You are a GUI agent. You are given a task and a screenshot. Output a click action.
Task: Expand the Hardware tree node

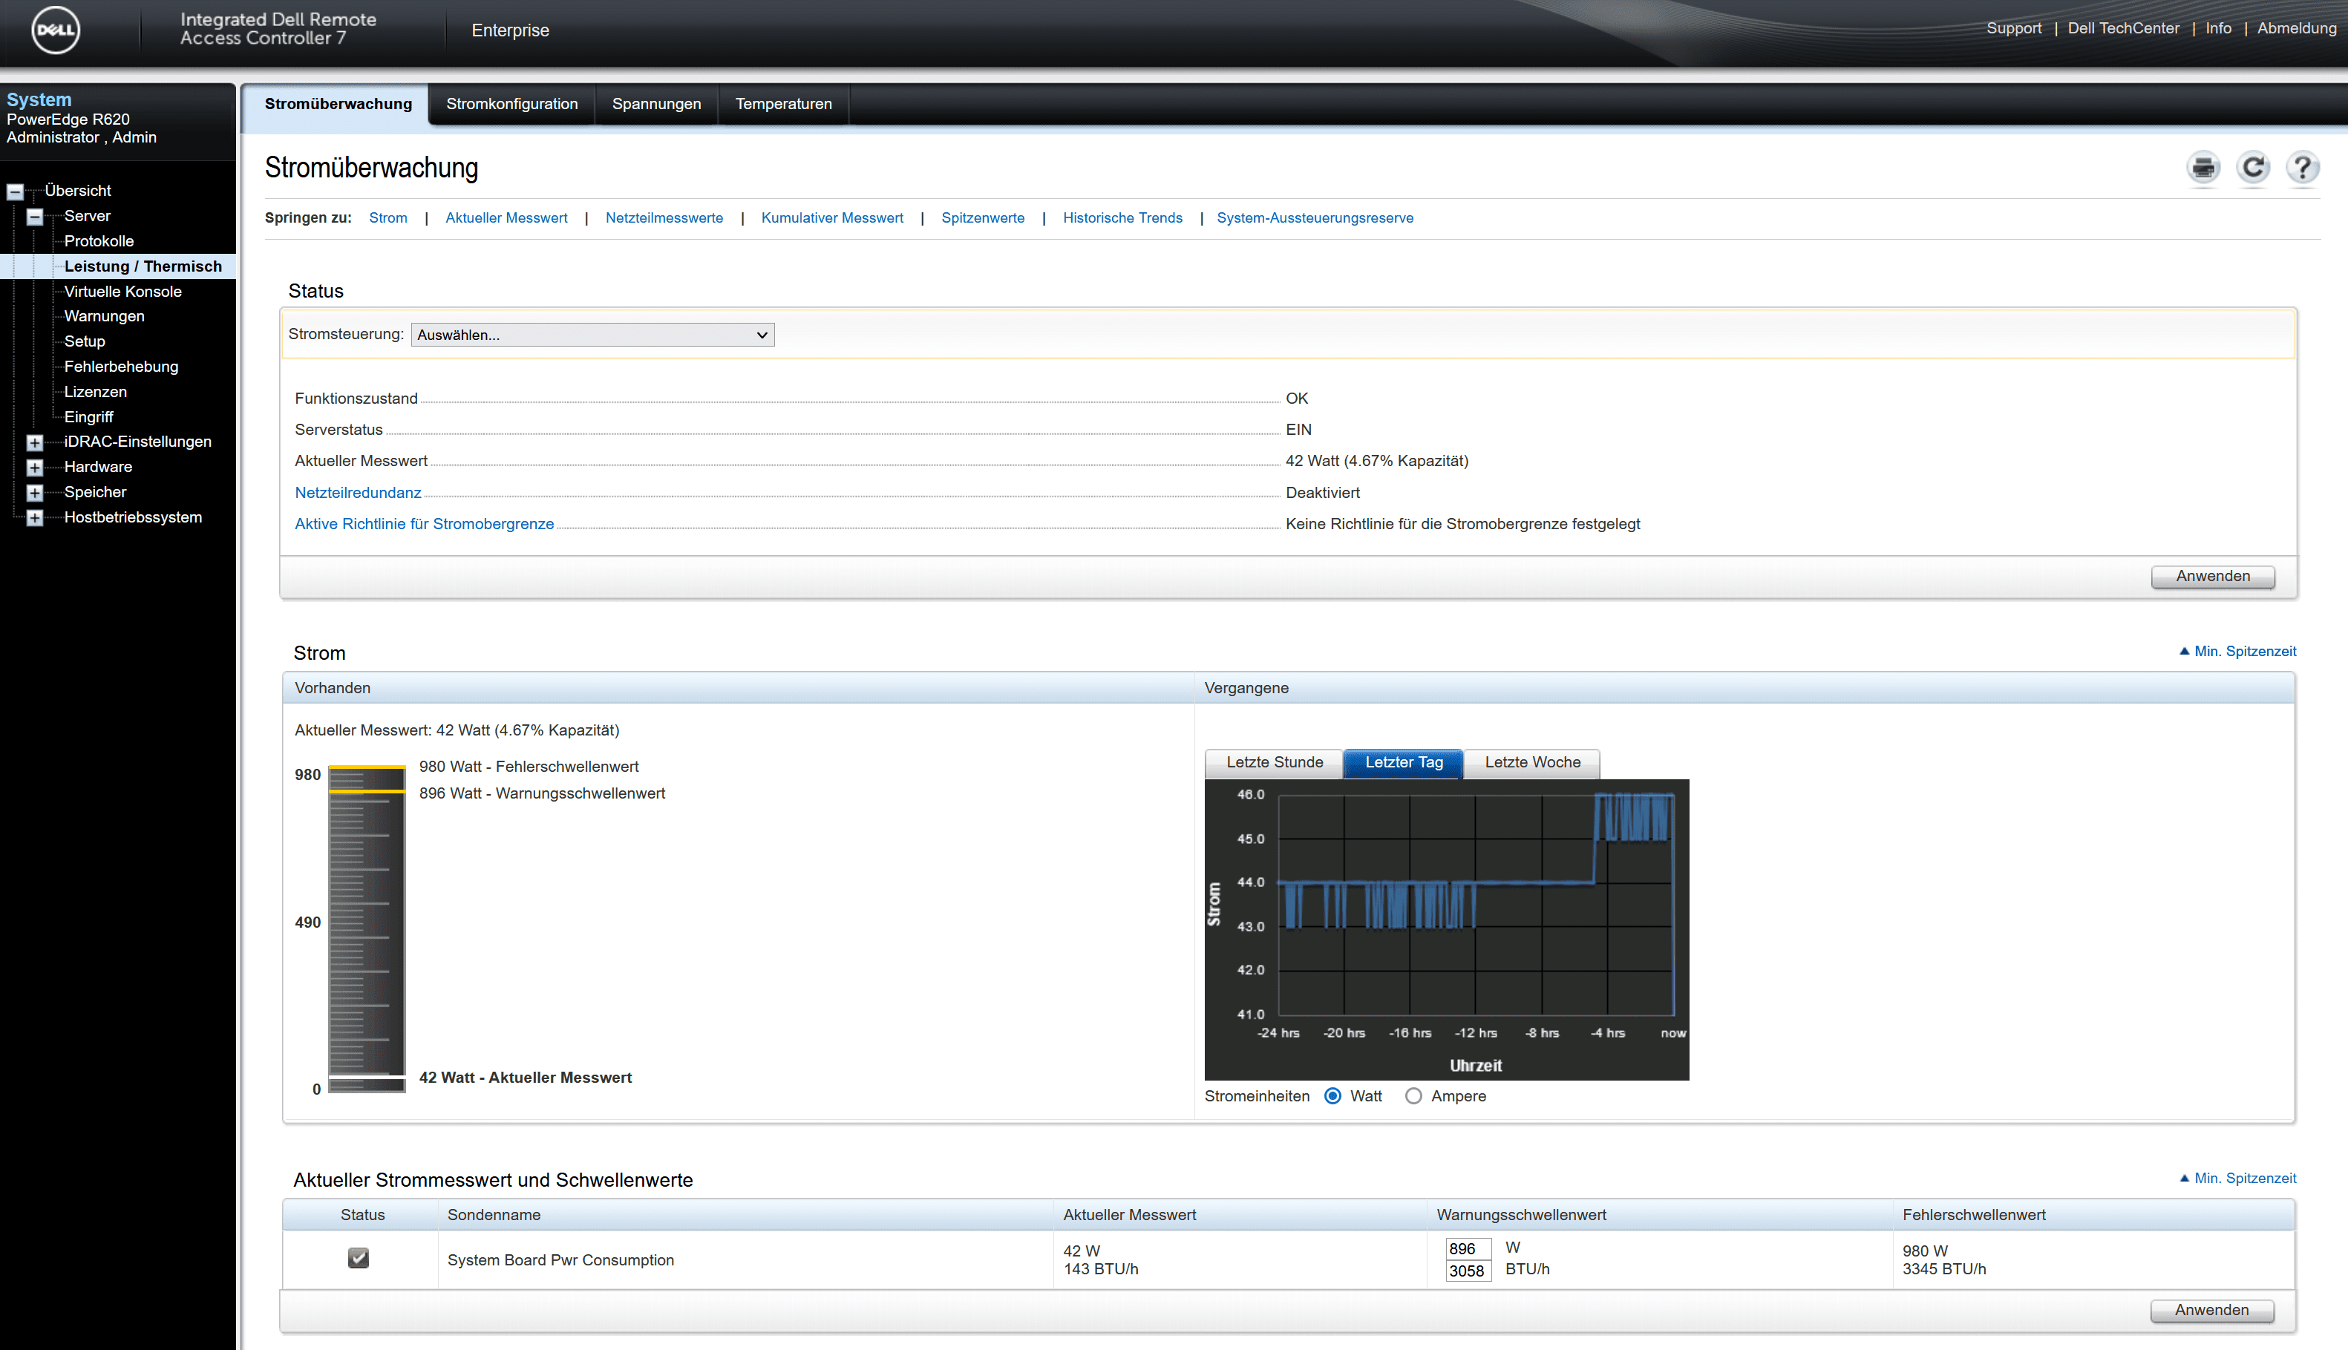point(34,468)
